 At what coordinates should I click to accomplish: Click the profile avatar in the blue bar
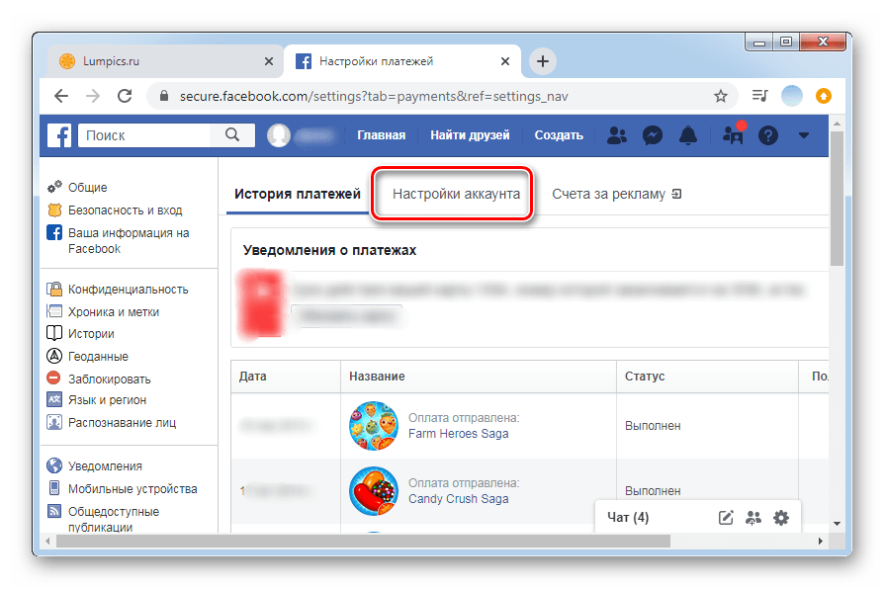278,135
